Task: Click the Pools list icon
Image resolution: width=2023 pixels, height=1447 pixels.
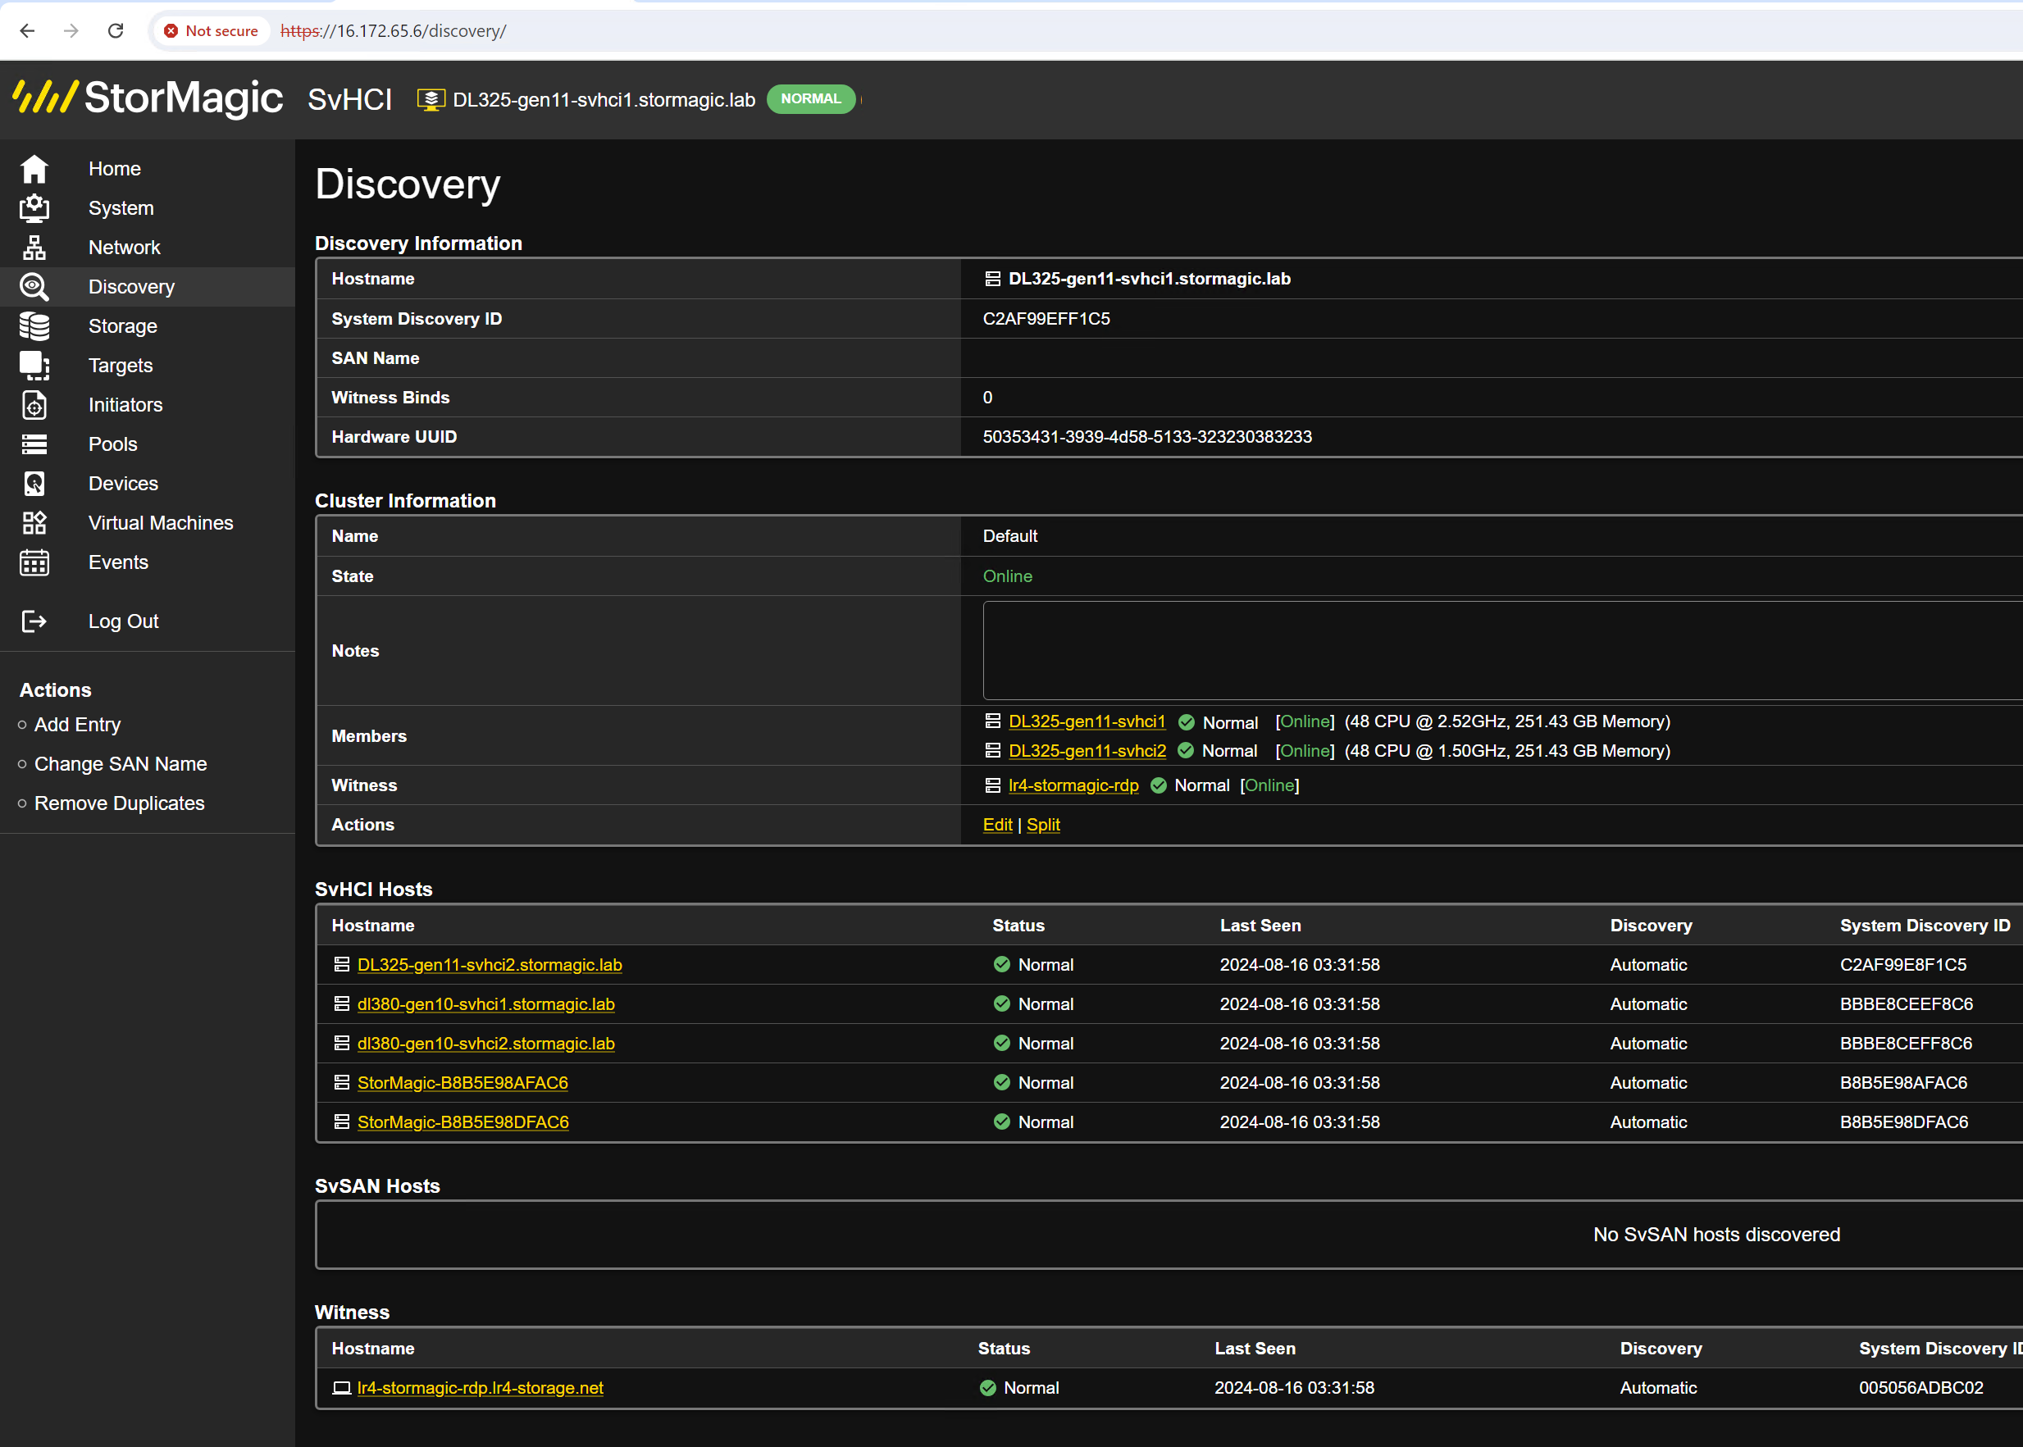Action: [34, 444]
